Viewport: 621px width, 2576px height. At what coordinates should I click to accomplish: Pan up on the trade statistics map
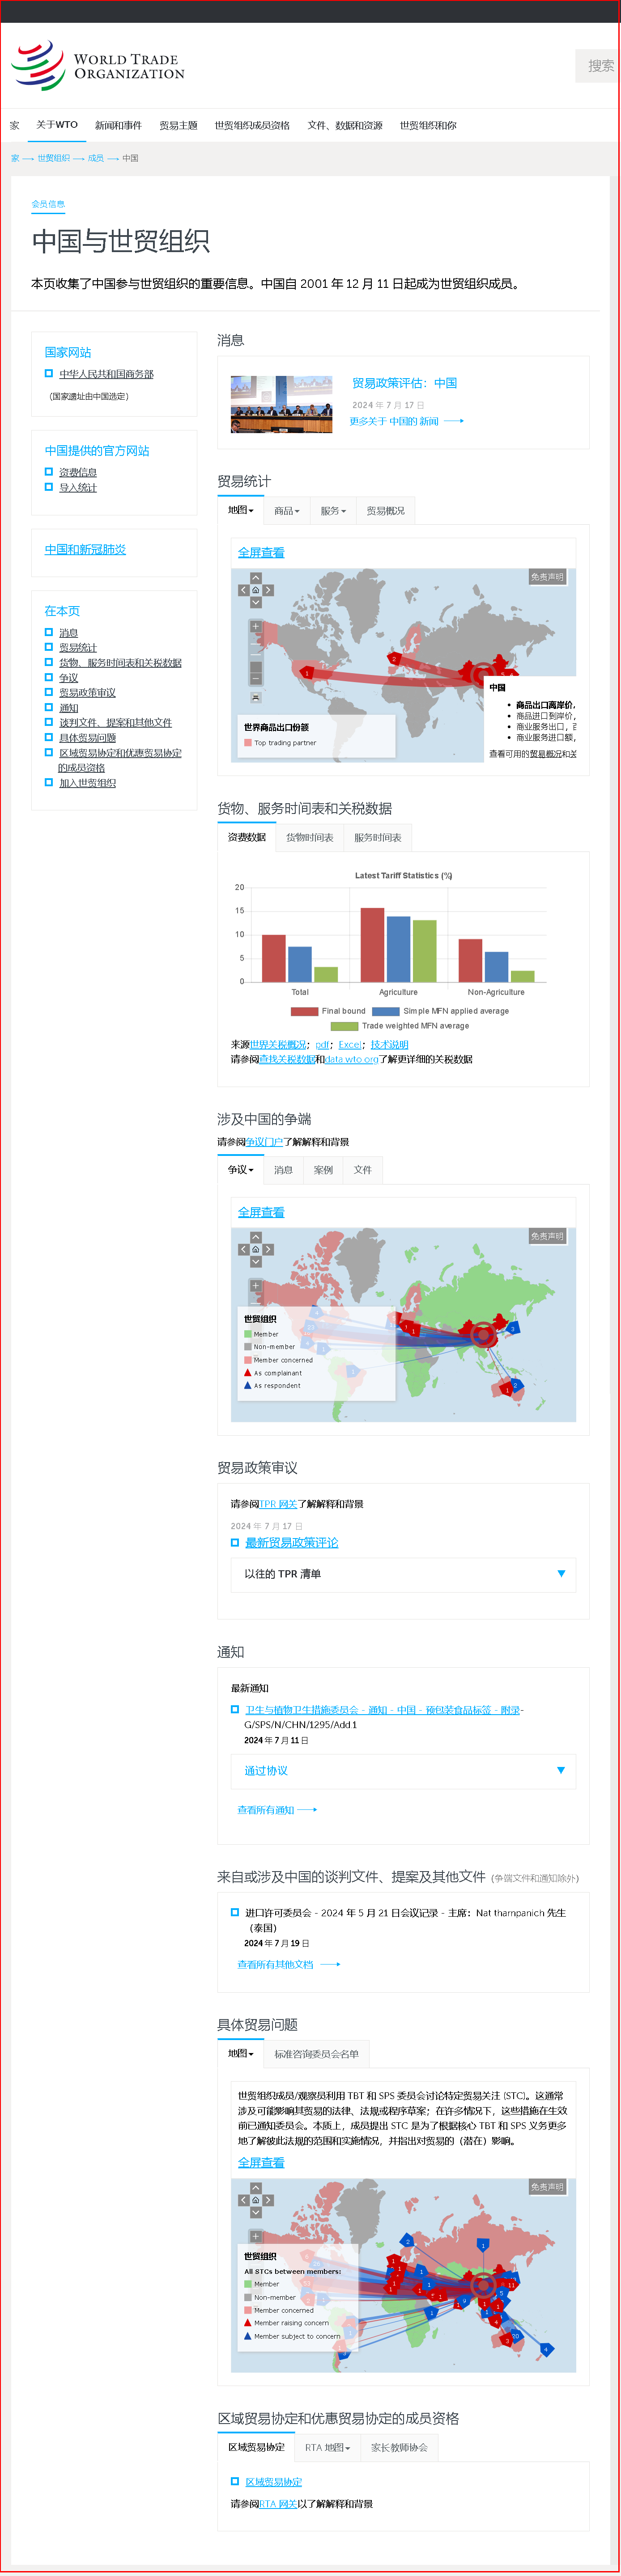[255, 578]
